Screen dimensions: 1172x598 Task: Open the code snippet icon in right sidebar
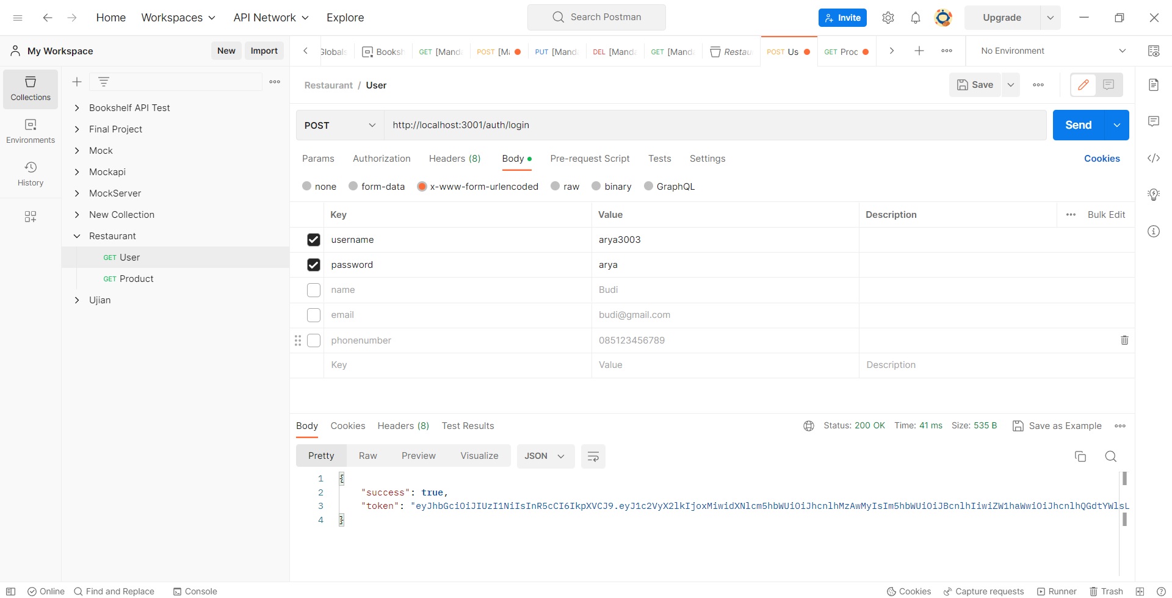point(1154,158)
